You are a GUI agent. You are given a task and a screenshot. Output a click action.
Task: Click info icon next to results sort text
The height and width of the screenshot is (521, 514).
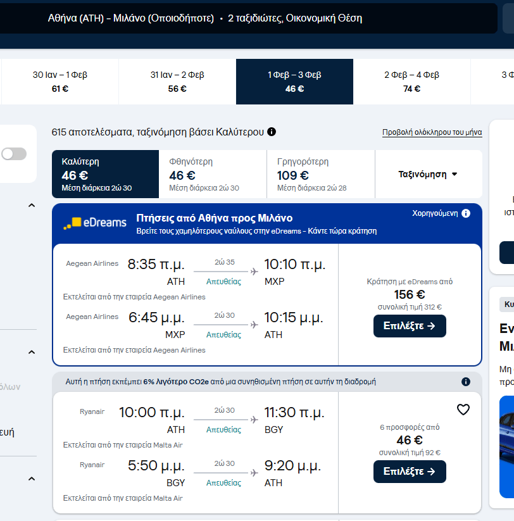pos(272,132)
